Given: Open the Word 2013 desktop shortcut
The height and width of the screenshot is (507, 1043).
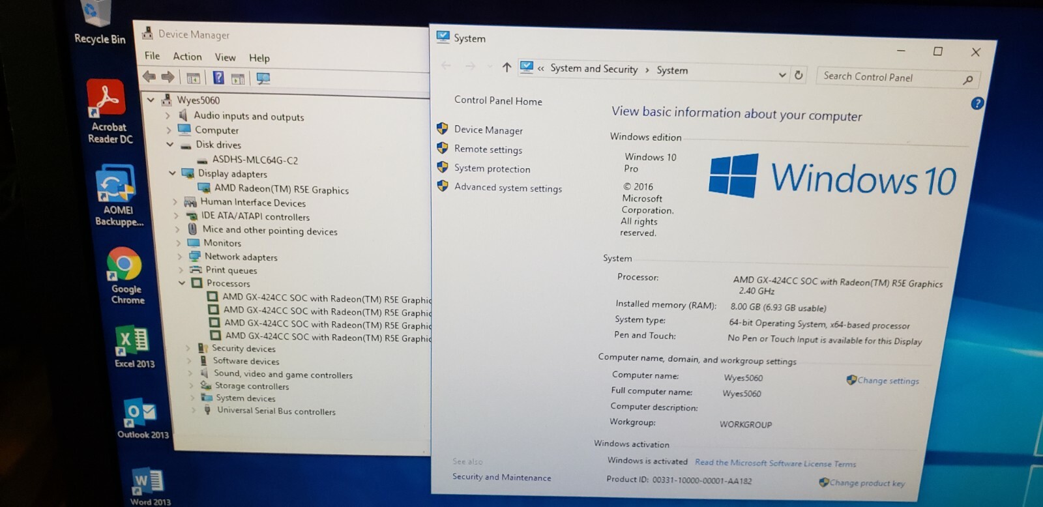Looking at the screenshot, I should 149,486.
